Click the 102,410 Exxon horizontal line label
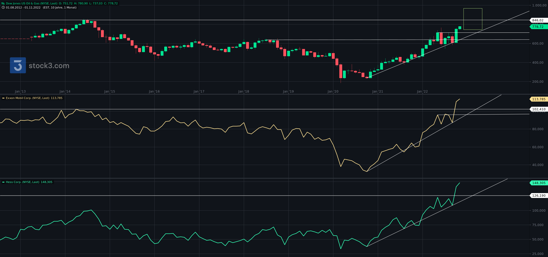This screenshot has height=257, width=548. (539, 109)
